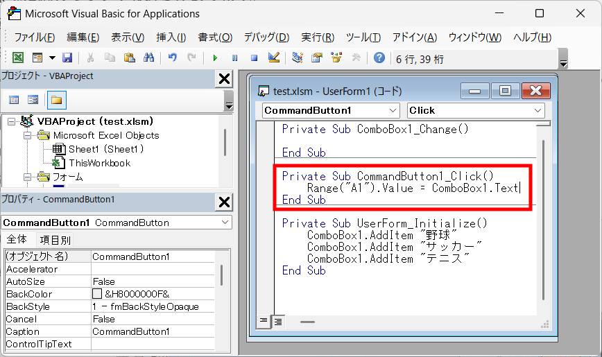Click the Insert UserForm toolbar icon

pyautogui.click(x=37, y=58)
